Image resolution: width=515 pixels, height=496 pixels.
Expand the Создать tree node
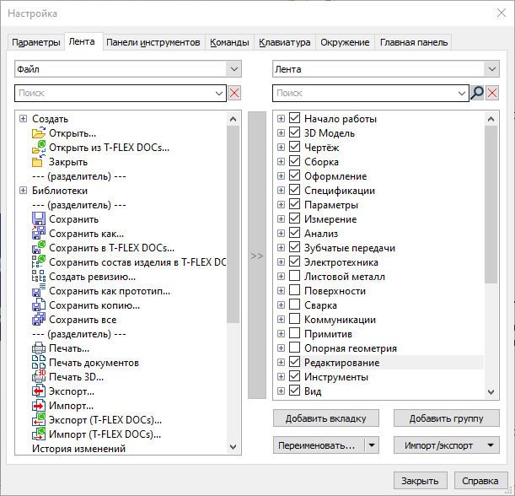[23, 119]
